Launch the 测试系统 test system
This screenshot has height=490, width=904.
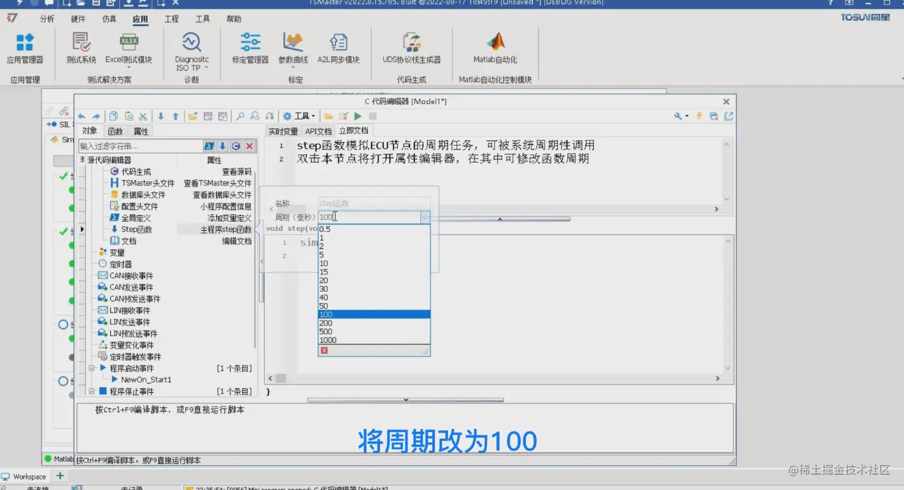click(x=81, y=48)
